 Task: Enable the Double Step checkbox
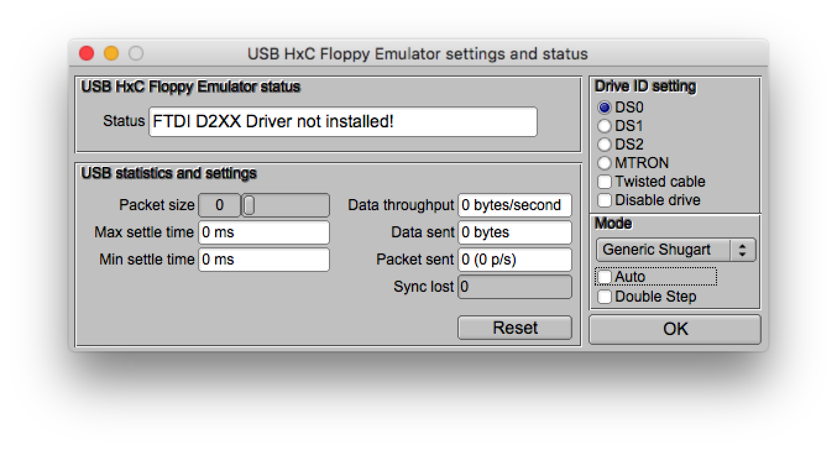605,297
